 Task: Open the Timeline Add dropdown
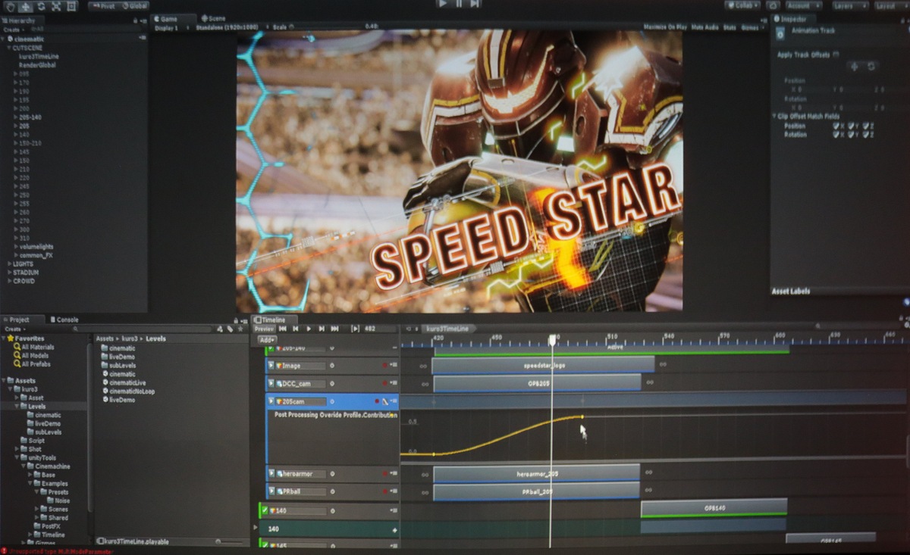[266, 340]
